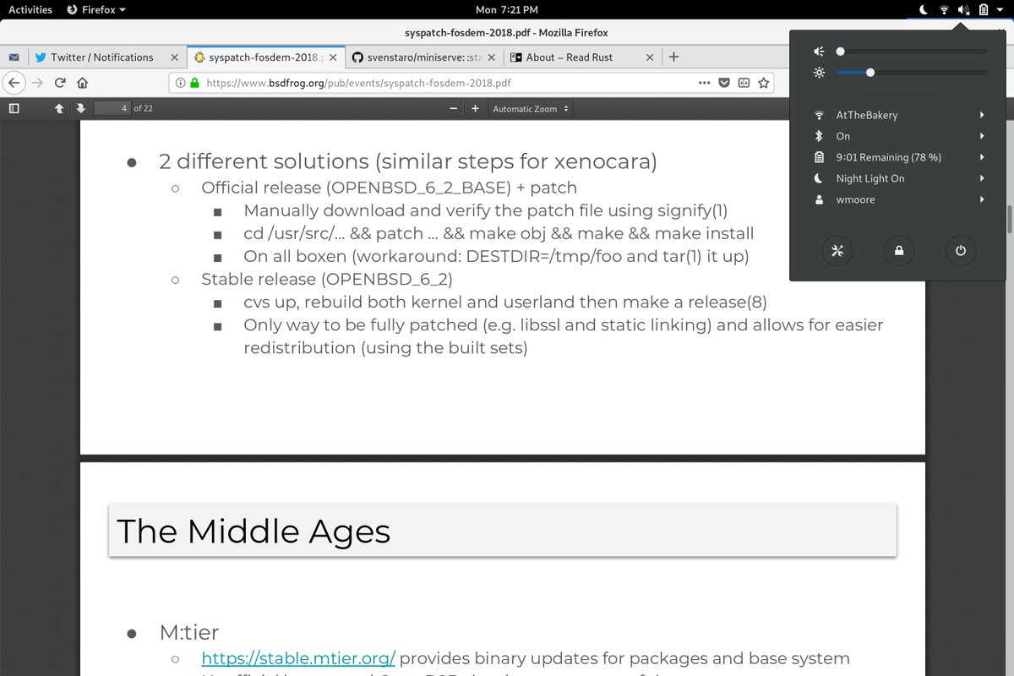Save this page to Pocket
1014x676 pixels.
[724, 83]
